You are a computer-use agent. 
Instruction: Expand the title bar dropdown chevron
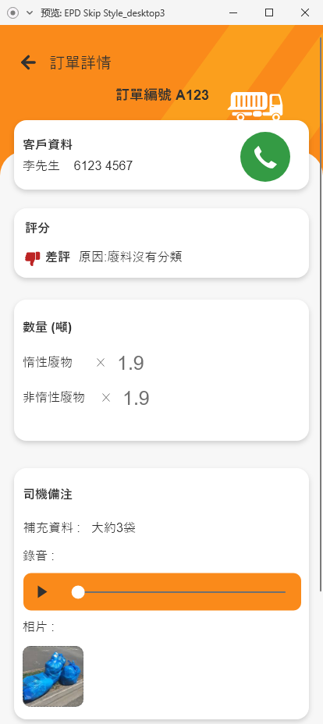pos(30,13)
